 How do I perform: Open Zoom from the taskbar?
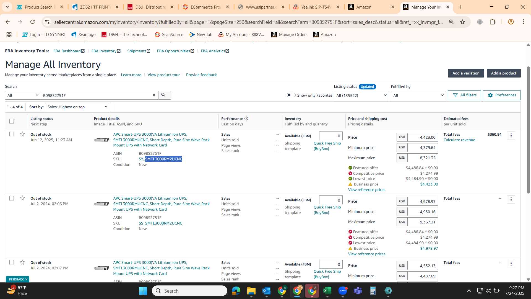[x=342, y=291]
